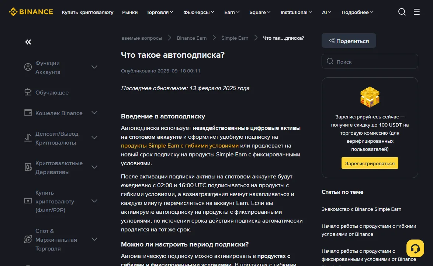The image size is (433, 266).
Task: Click the Binance Earn breadcrumb
Action: (x=192, y=38)
